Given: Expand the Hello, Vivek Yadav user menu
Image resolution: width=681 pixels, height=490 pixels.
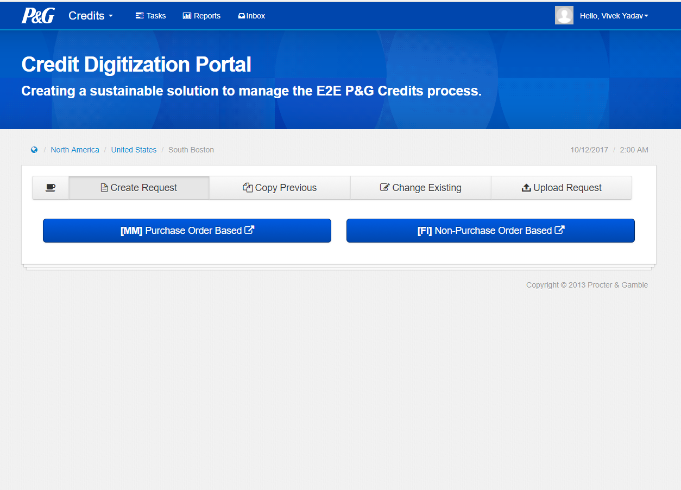Looking at the screenshot, I should pos(614,16).
